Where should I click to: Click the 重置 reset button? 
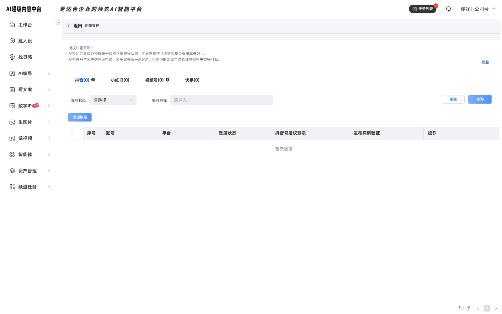click(x=453, y=99)
